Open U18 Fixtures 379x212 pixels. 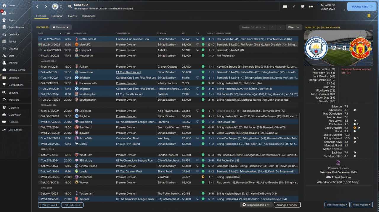pyautogui.click(x=72, y=205)
